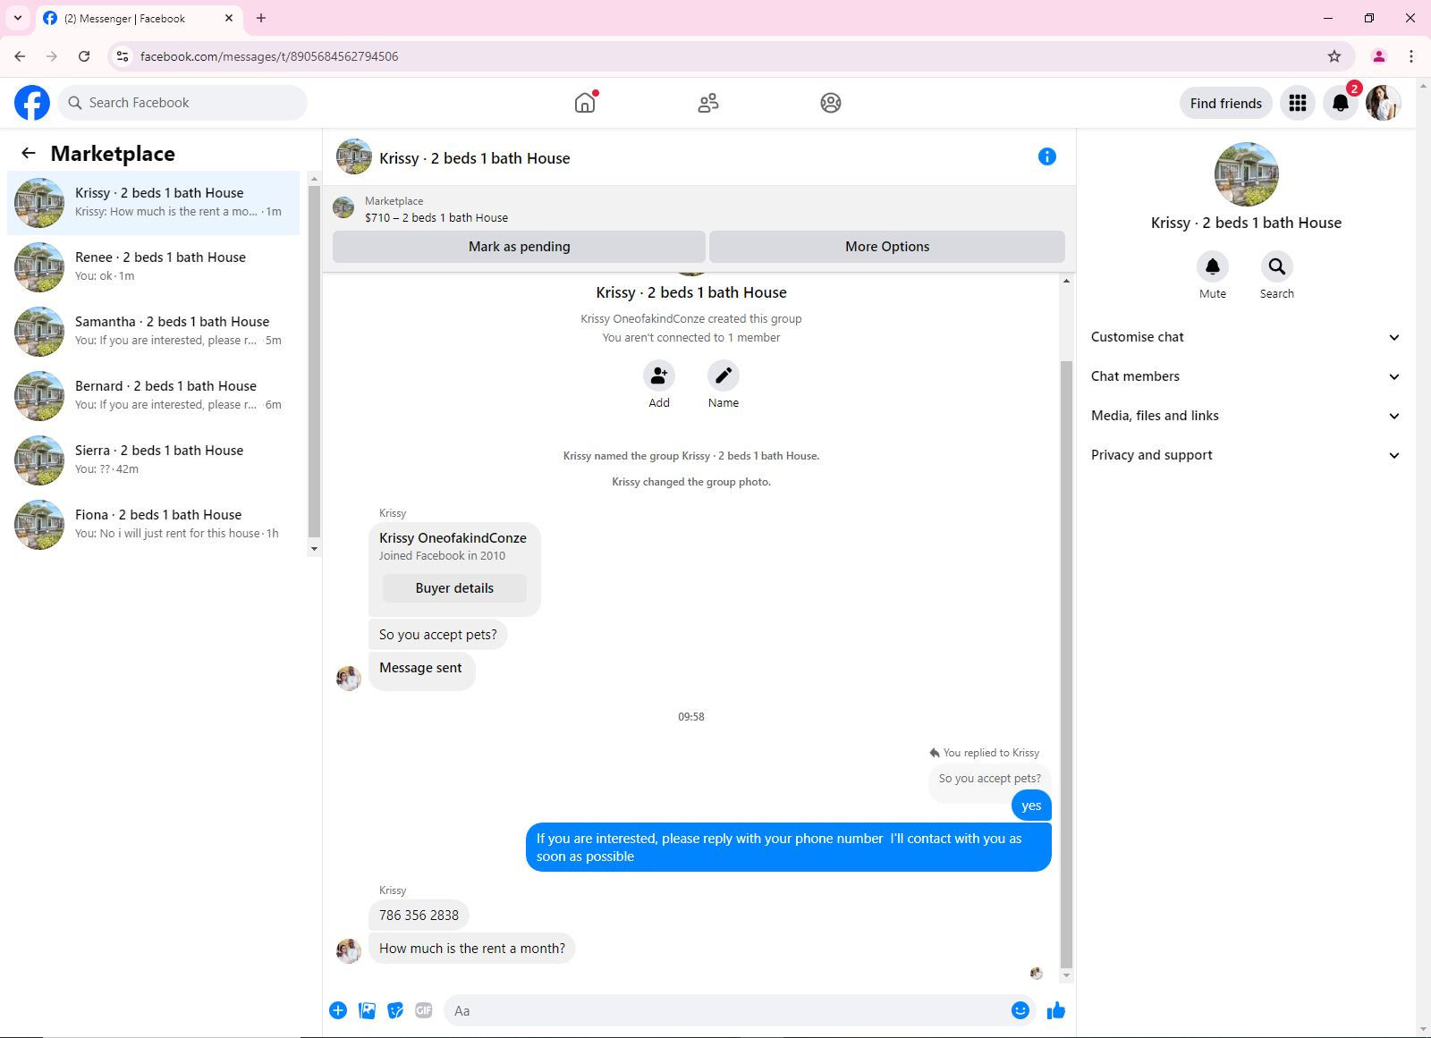Open the Groups icon in top navigation
Image resolution: width=1431 pixels, height=1038 pixels.
[x=831, y=103]
